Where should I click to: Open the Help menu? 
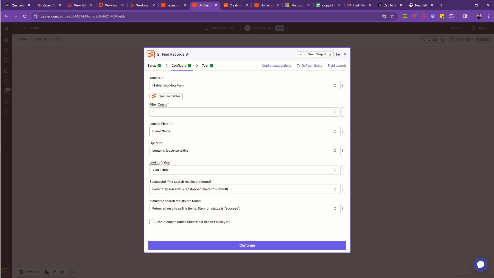click(x=480, y=28)
